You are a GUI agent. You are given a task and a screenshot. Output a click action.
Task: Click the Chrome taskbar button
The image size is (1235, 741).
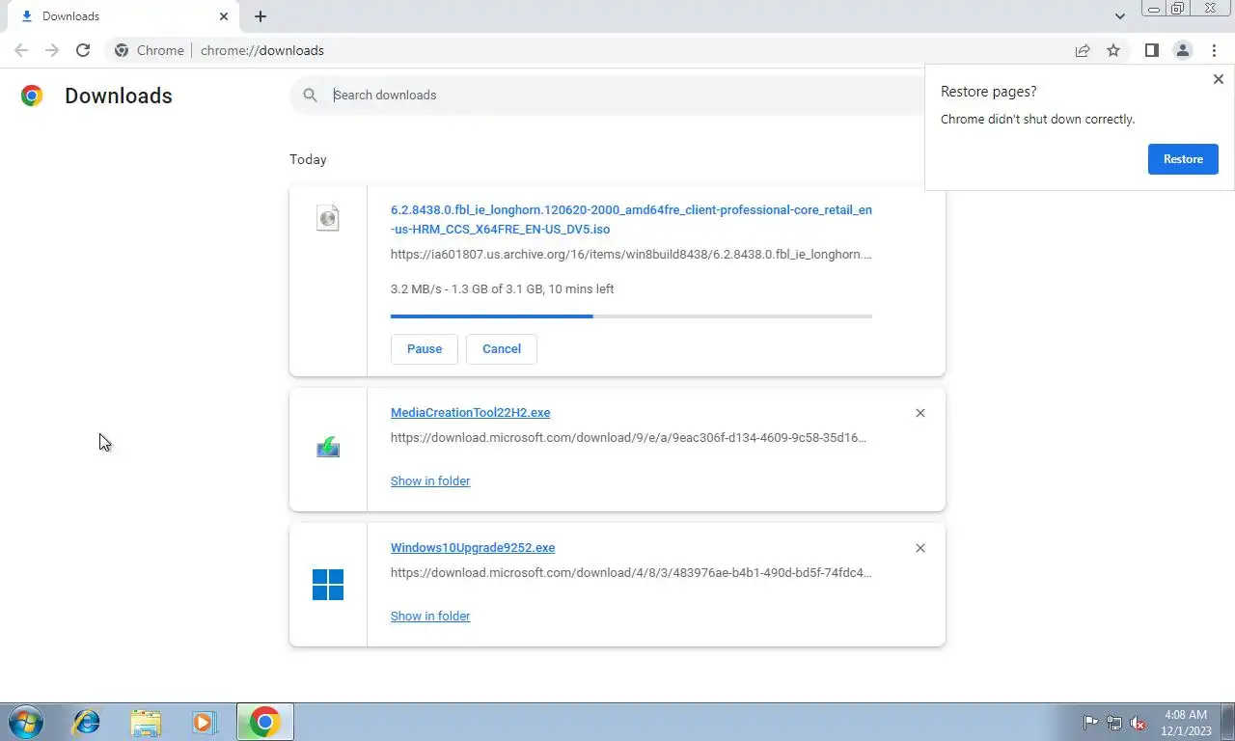point(264,722)
